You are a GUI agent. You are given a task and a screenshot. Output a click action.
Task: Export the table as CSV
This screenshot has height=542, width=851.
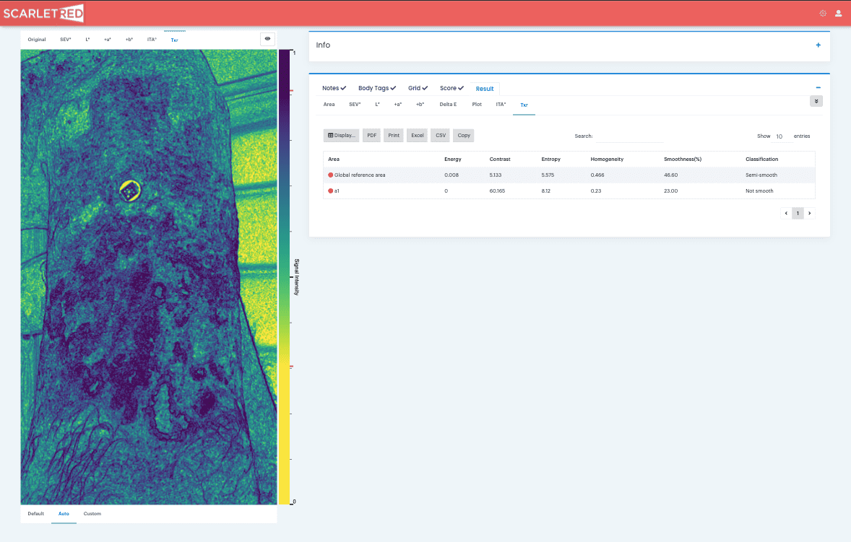(x=441, y=136)
